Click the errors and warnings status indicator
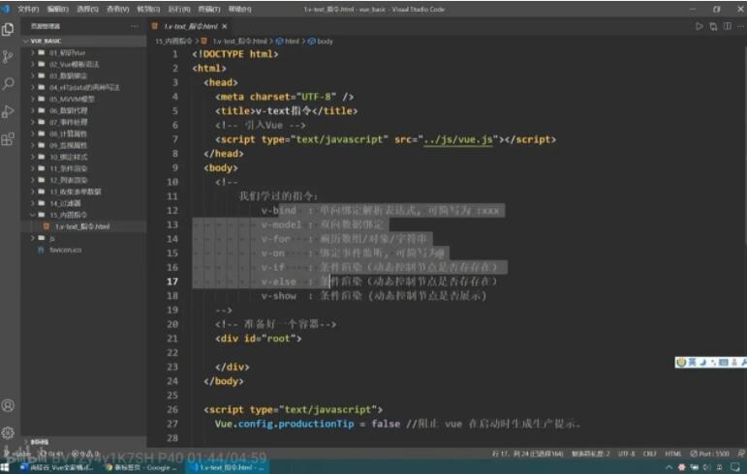Viewport: 747px width, 474px height. click(86, 454)
